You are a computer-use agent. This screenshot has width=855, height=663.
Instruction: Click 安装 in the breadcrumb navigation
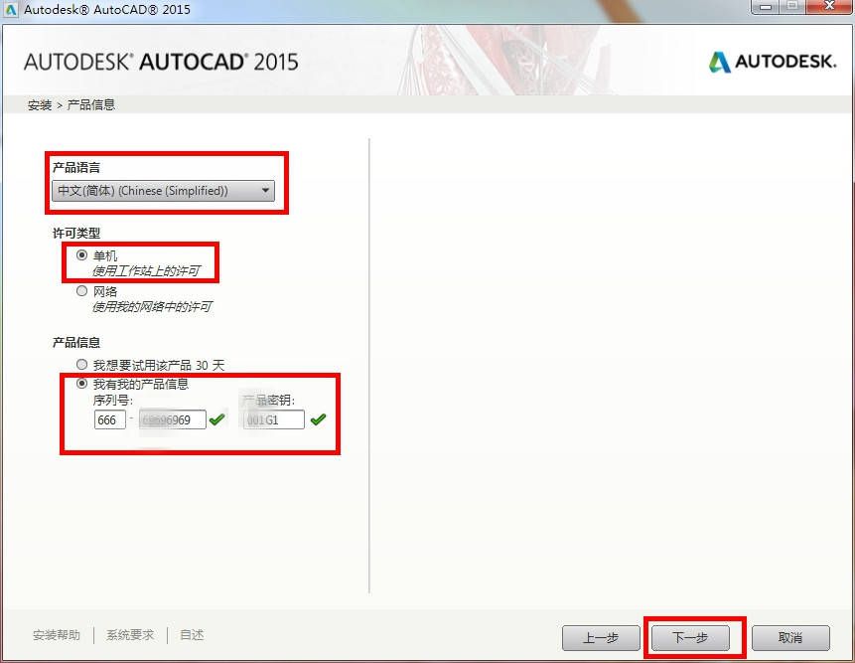[x=38, y=103]
